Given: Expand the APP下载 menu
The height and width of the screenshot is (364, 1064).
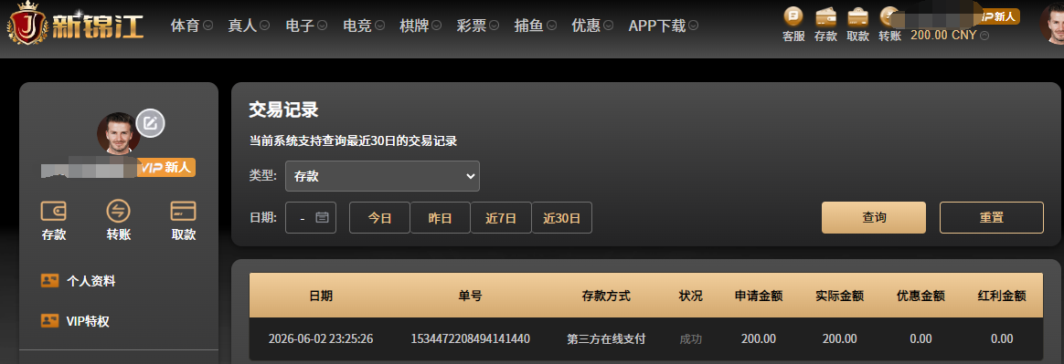Looking at the screenshot, I should click(x=664, y=26).
